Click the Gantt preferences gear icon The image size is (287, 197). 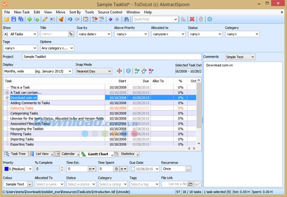(128, 71)
